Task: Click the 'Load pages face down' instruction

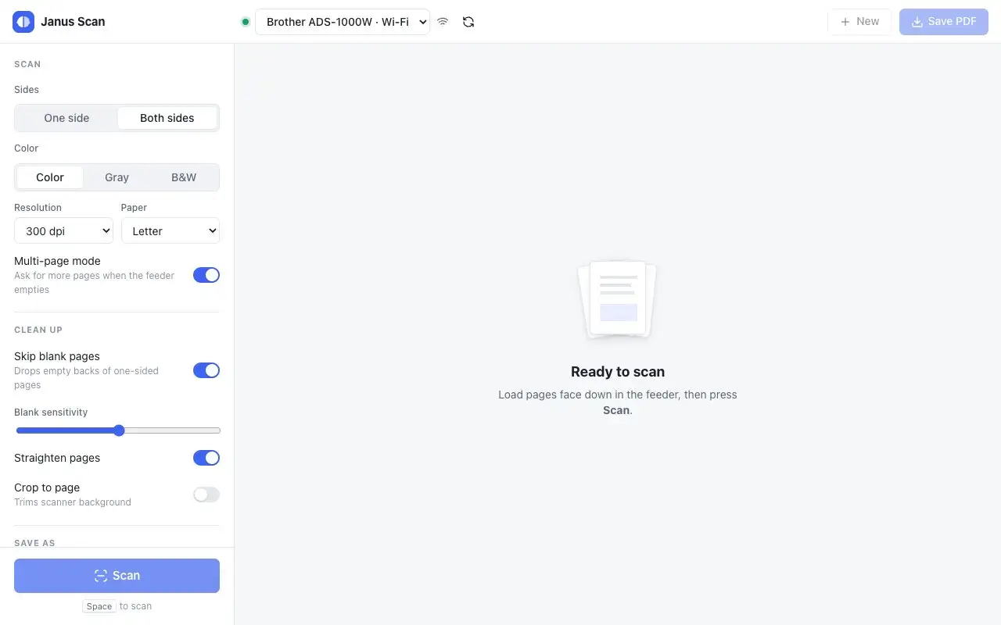Action: (618, 402)
